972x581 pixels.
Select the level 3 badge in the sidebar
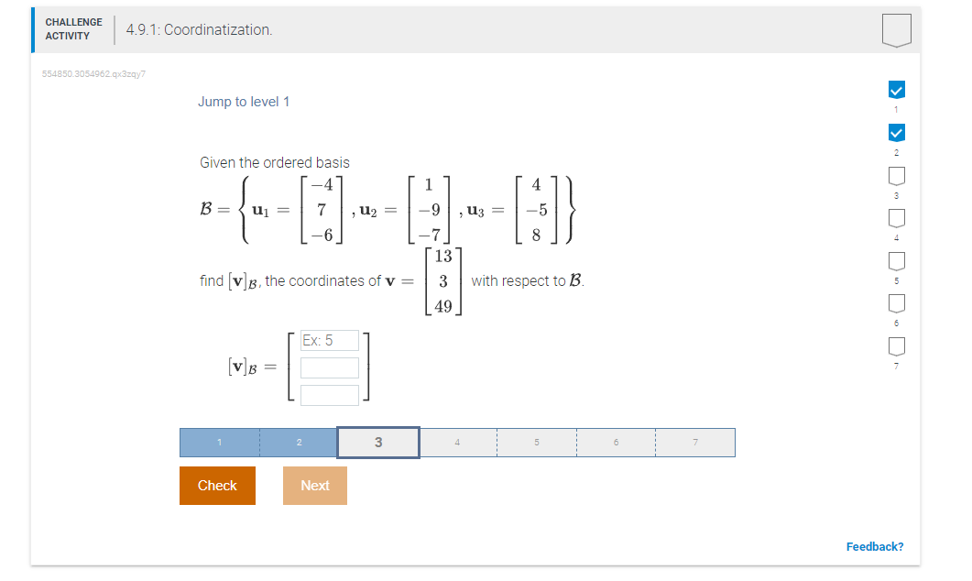point(895,175)
